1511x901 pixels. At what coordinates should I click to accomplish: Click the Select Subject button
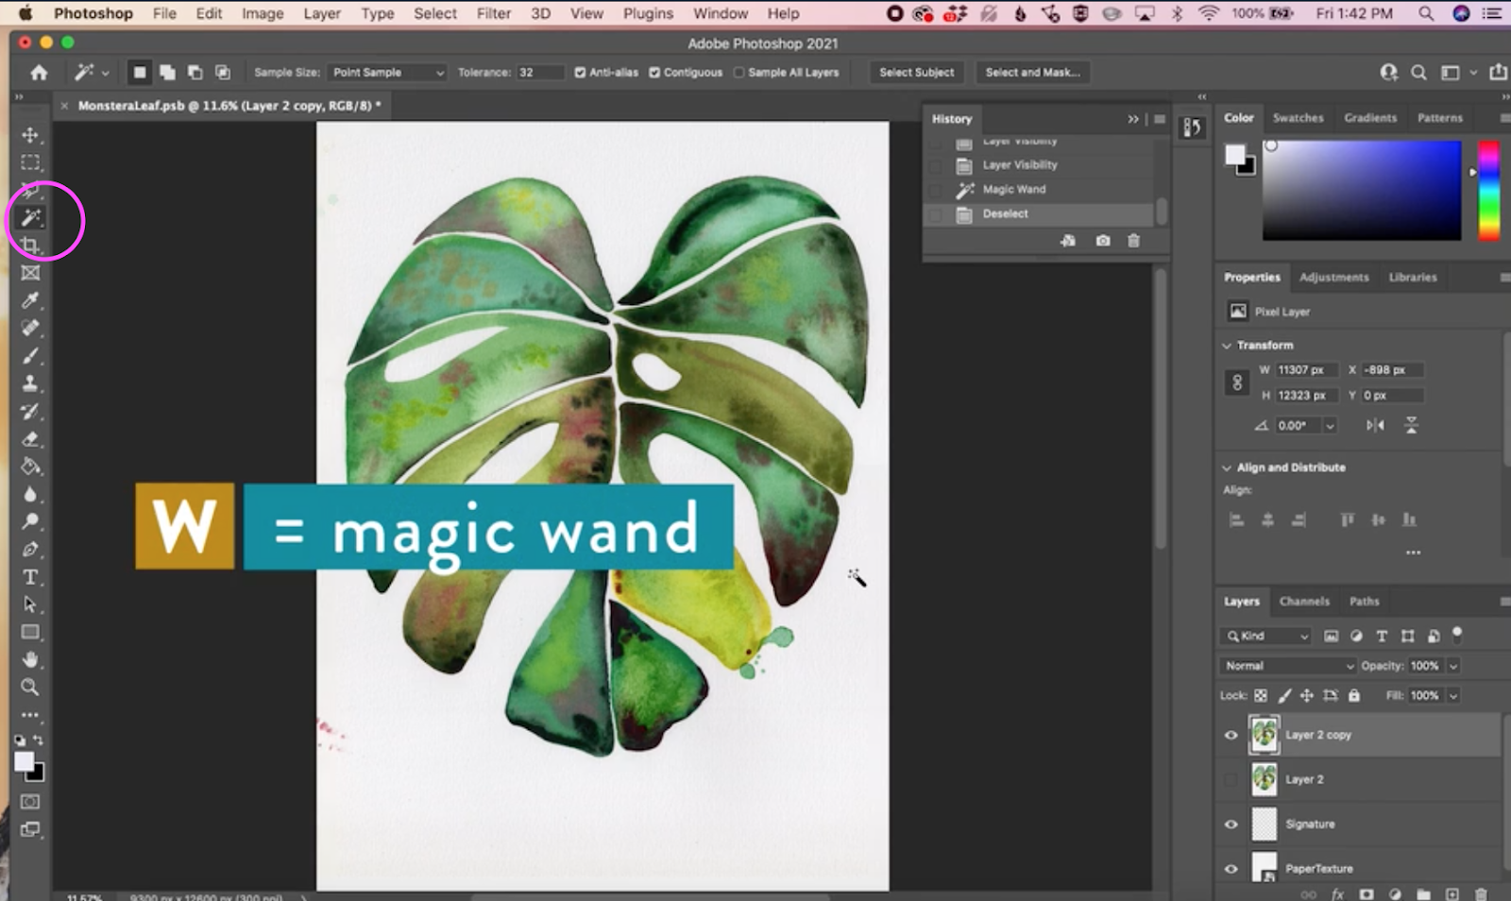pyautogui.click(x=915, y=72)
